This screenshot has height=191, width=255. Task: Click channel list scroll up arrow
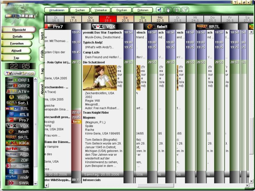35,79
